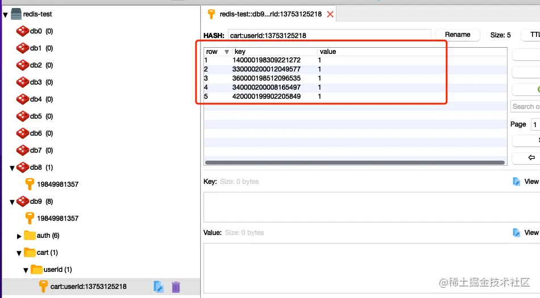Click the db8 database icon
540x298 pixels.
[22, 167]
